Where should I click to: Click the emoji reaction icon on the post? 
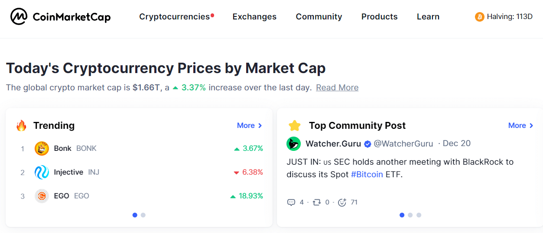point(342,202)
